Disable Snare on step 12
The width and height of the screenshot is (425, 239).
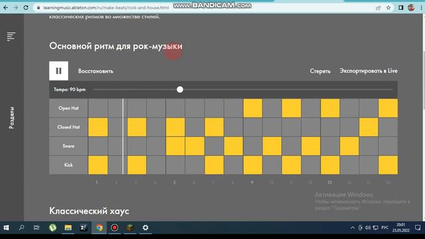tap(311, 146)
